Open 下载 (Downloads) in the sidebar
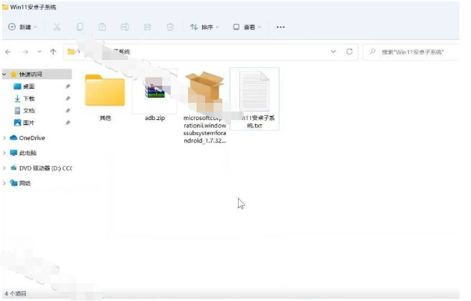The image size is (471, 301). tap(29, 99)
